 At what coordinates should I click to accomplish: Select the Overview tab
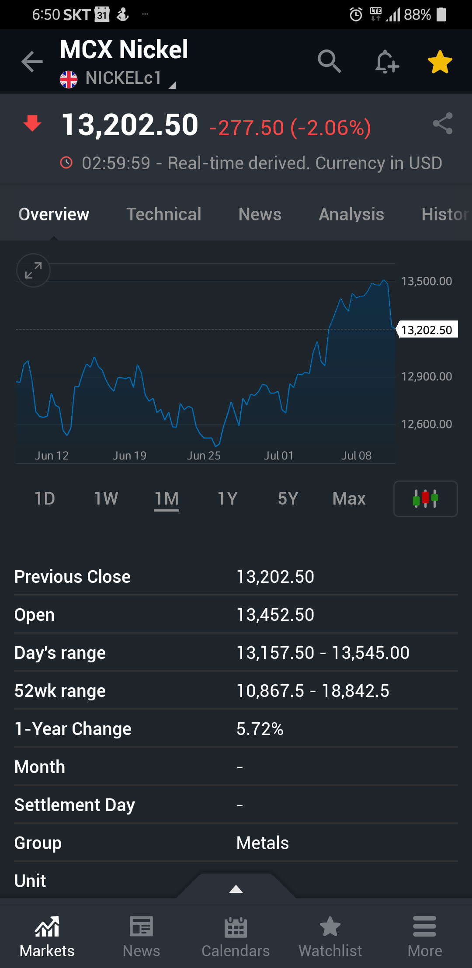point(54,214)
